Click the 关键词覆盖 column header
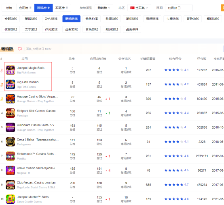This screenshot has width=224, height=205. (x=148, y=59)
